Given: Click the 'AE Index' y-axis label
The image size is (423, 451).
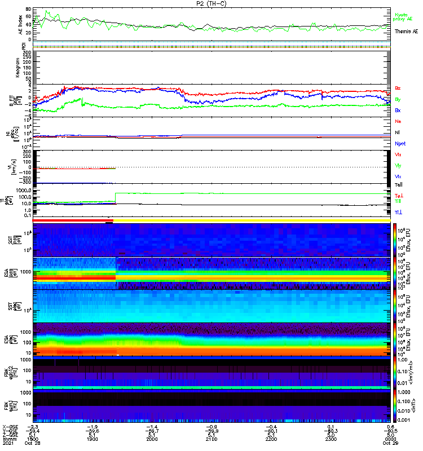Looking at the screenshot, I should [x=20, y=24].
